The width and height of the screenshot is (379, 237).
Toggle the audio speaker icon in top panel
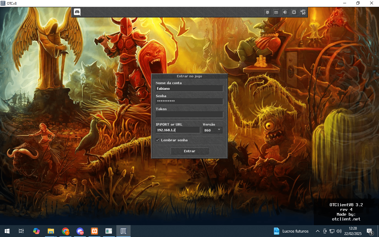(285, 12)
